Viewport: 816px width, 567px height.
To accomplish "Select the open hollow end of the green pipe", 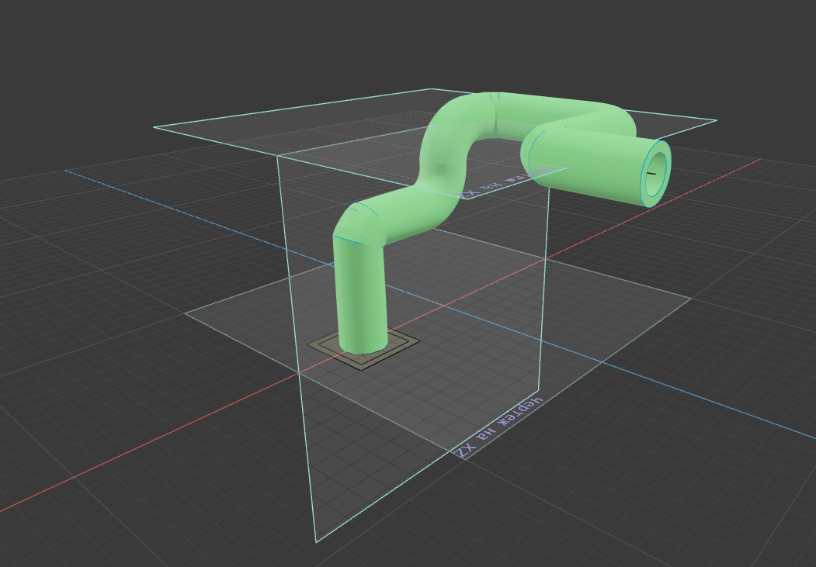I will [x=656, y=173].
